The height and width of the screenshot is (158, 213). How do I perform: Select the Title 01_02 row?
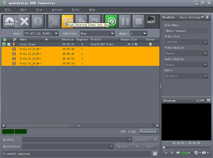(x=81, y=54)
